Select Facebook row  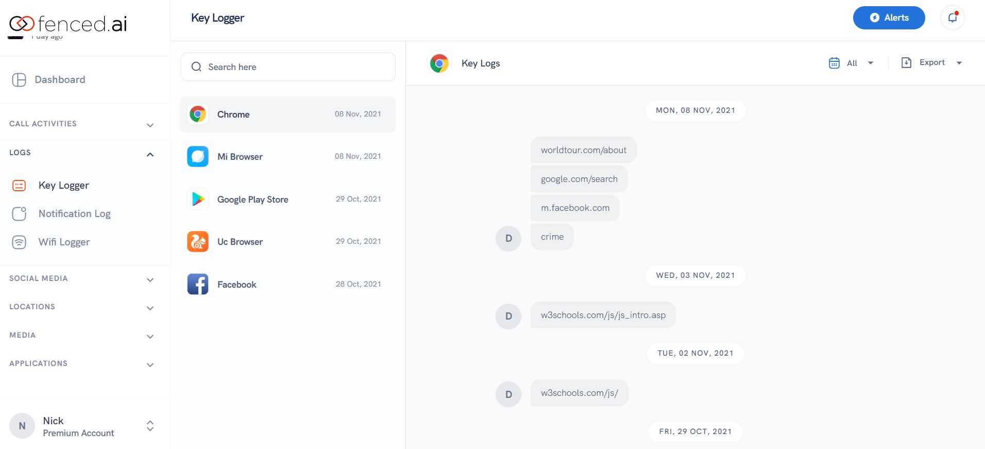pos(287,285)
